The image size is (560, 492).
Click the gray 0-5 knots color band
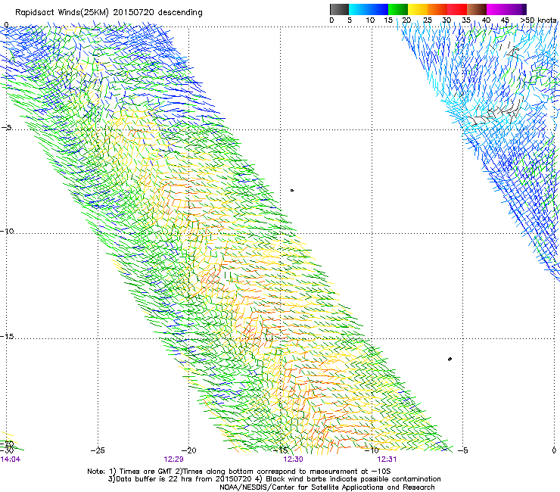point(339,9)
